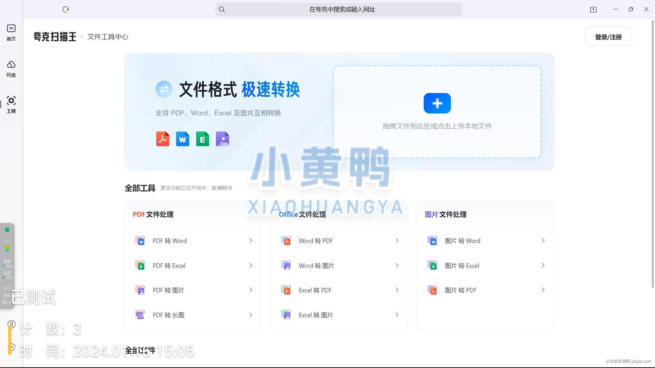This screenshot has height=368, width=655.
Task: Expand the PDF 转 长图 chevron
Action: (251, 315)
